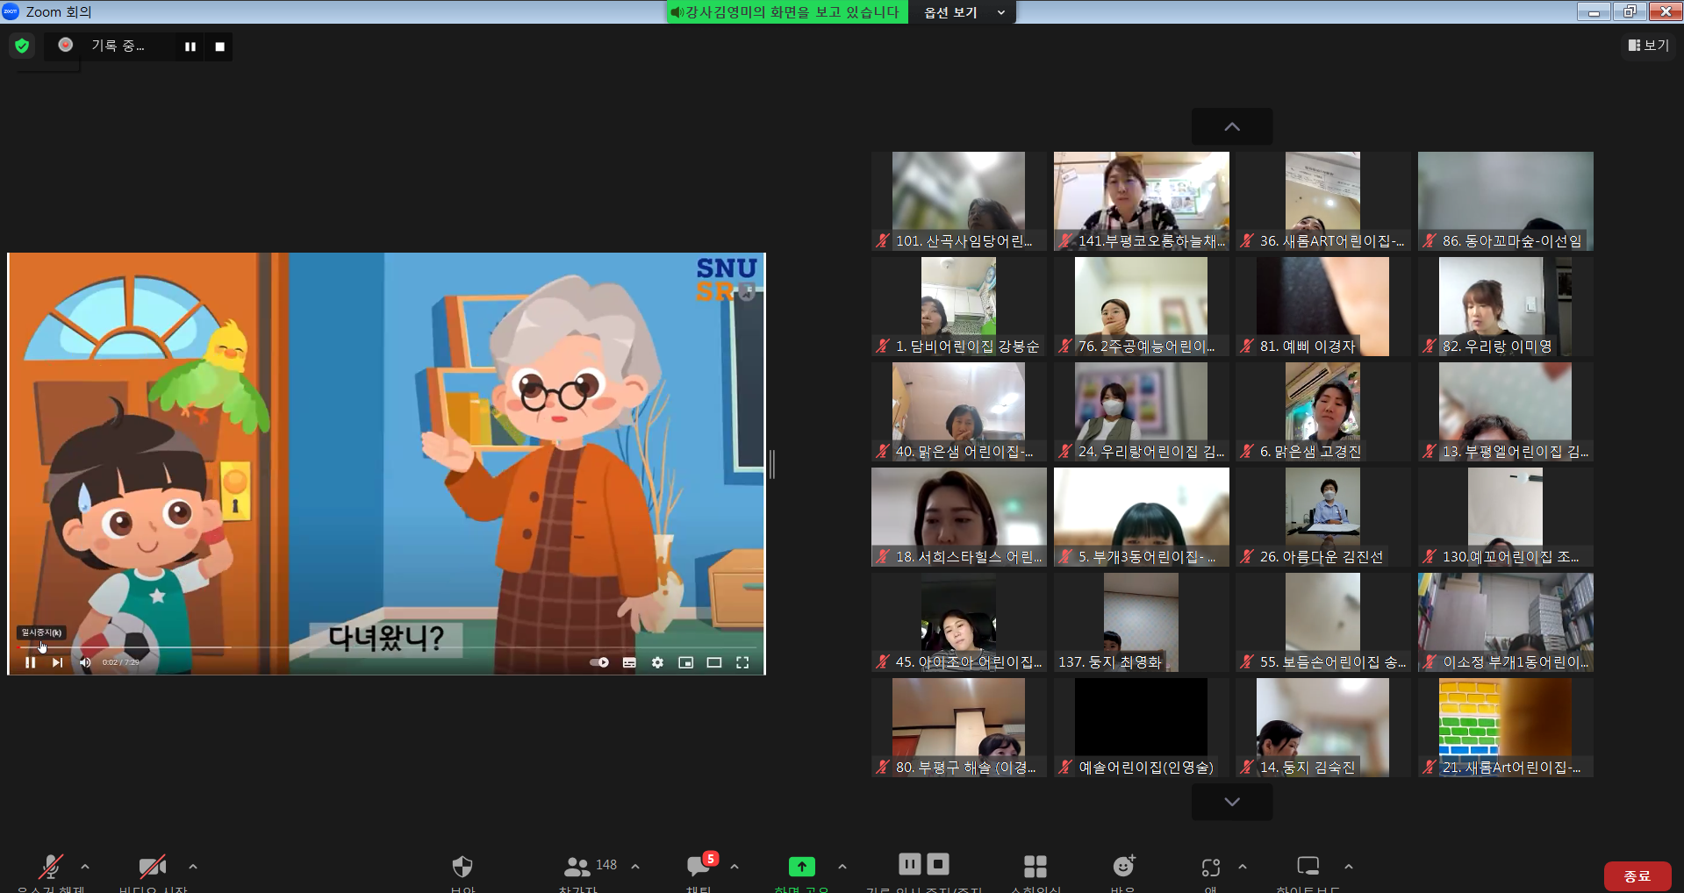Screen dimensions: 1684x893
Task: Open the 옵션 보기 dropdown
Action: [964, 12]
